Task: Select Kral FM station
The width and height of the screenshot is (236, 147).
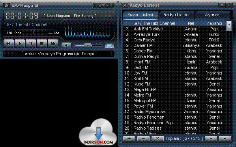Action: pos(174,78)
